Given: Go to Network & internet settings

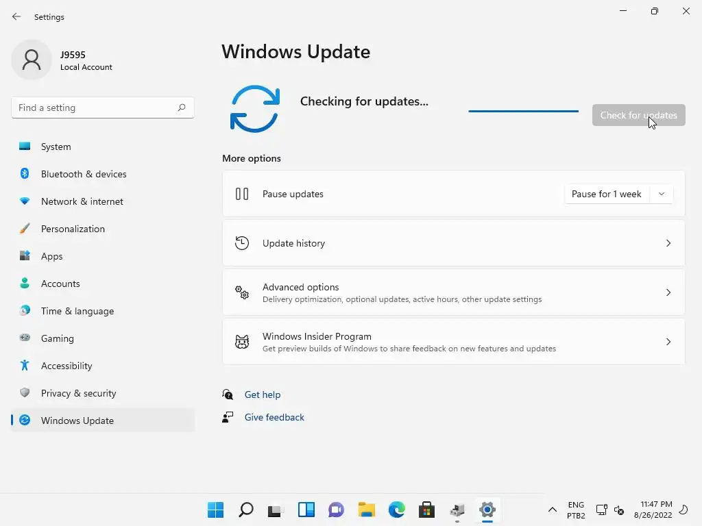Looking at the screenshot, I should click(x=103, y=201).
